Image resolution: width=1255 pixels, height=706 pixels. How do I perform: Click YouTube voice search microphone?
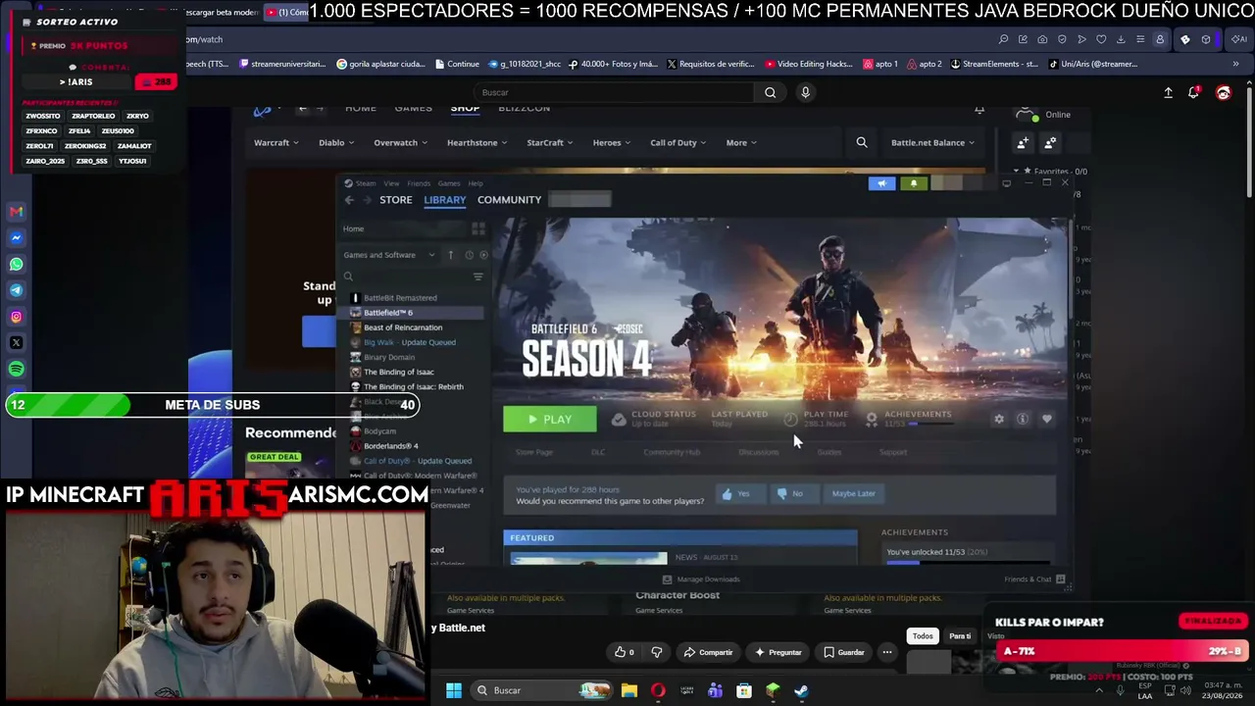tap(805, 92)
